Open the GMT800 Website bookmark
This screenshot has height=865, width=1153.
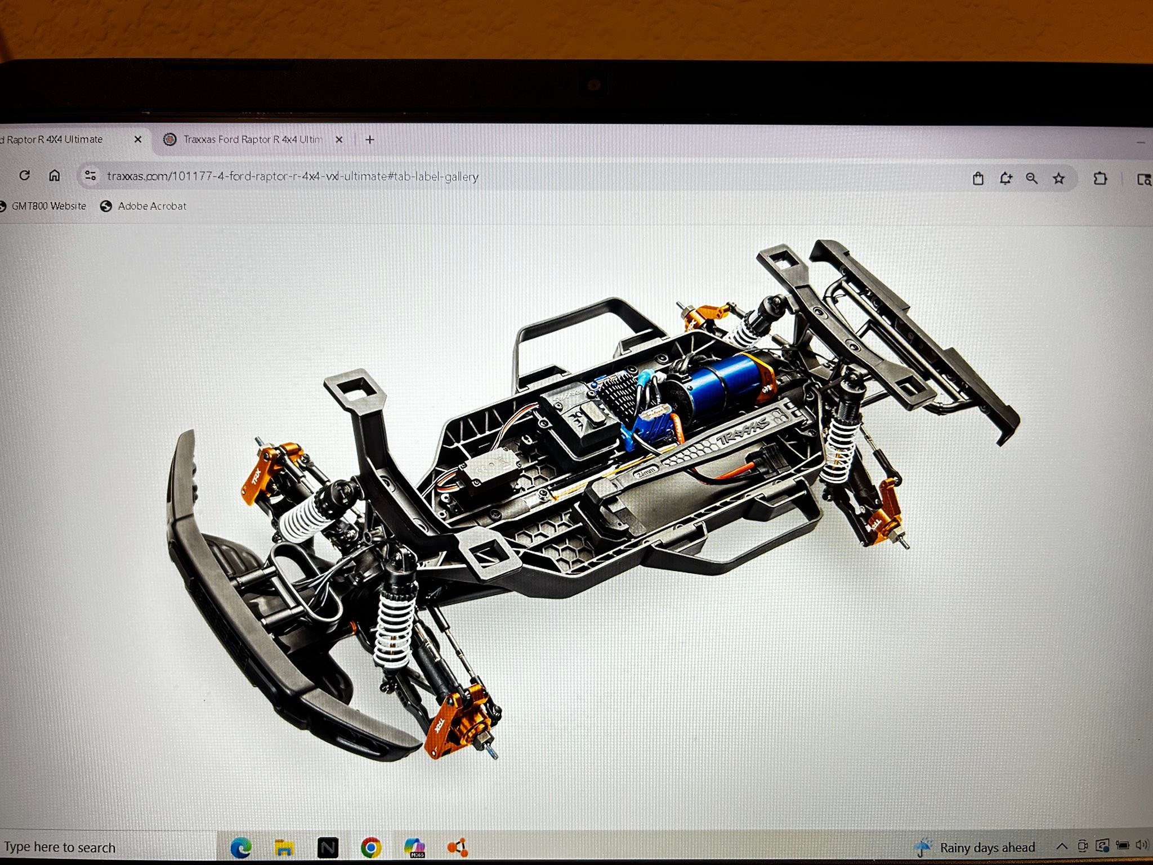click(x=44, y=206)
